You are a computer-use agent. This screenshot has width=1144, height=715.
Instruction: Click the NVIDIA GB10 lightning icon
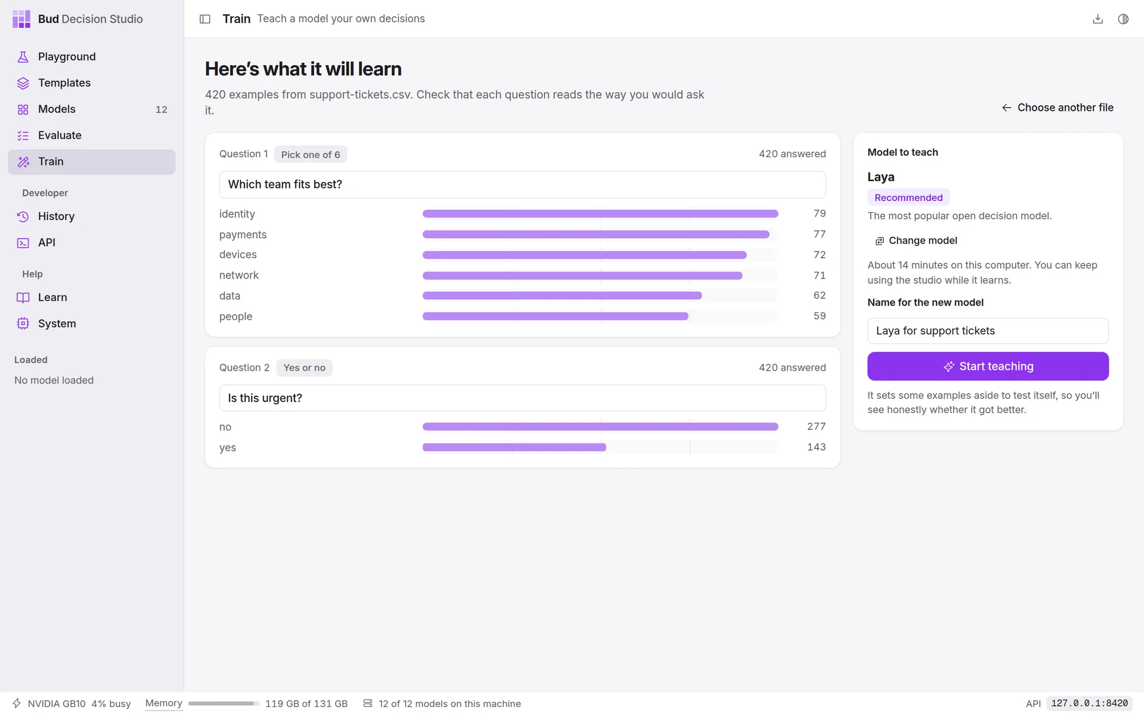17,703
